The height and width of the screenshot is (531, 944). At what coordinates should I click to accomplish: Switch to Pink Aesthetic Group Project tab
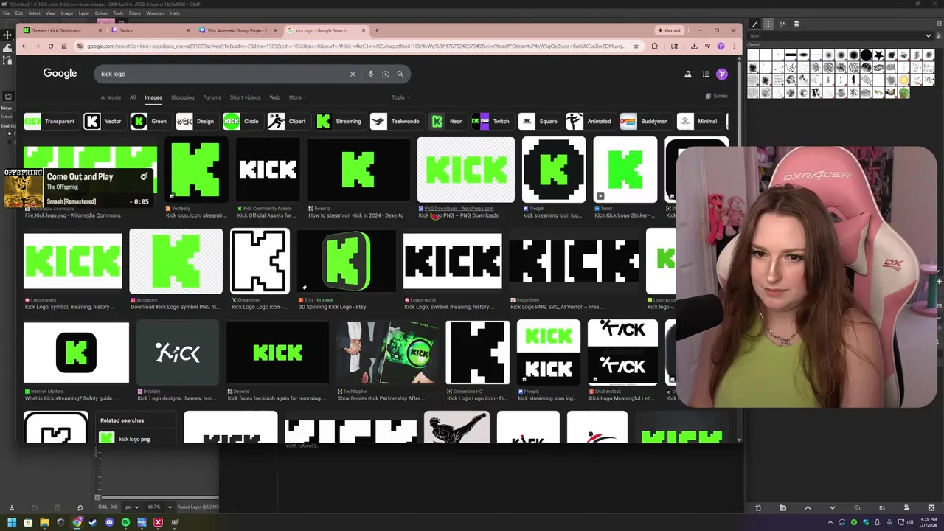pos(239,30)
